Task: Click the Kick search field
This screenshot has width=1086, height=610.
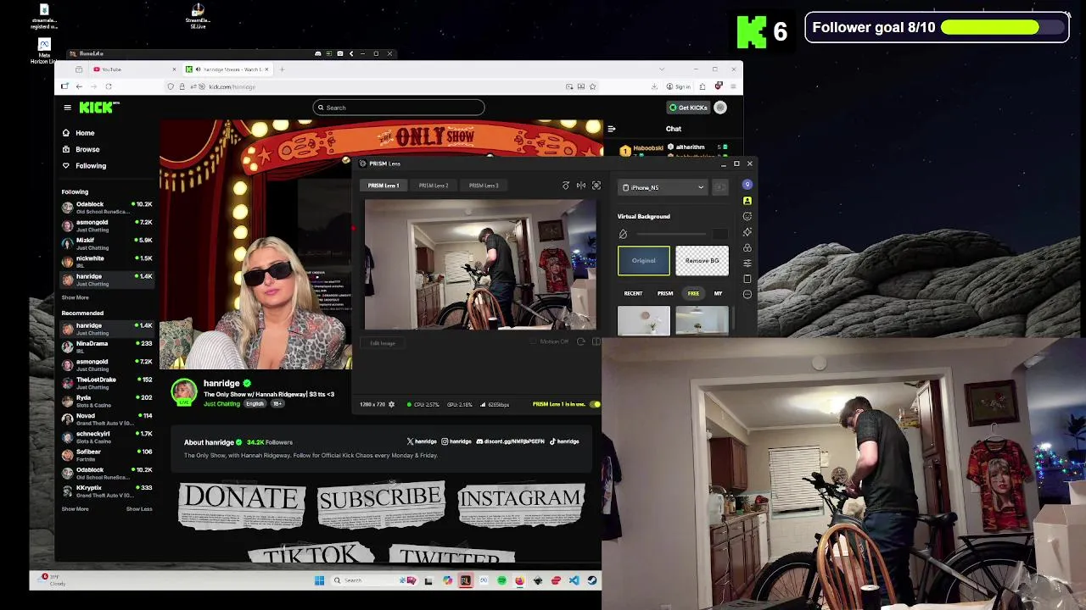Action: [x=399, y=108]
